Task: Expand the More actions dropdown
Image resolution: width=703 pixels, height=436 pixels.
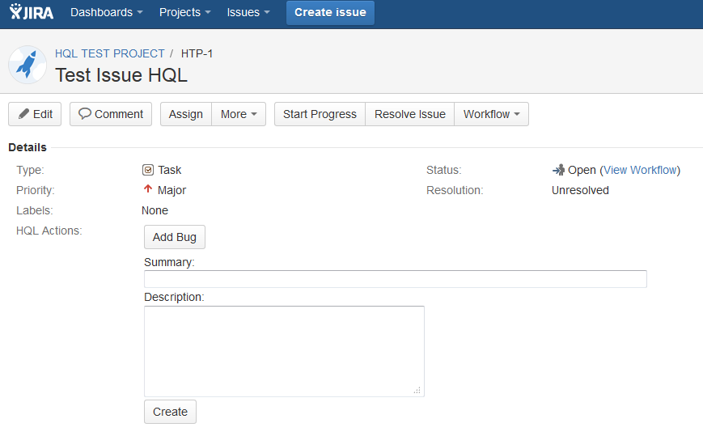Action: 239,114
